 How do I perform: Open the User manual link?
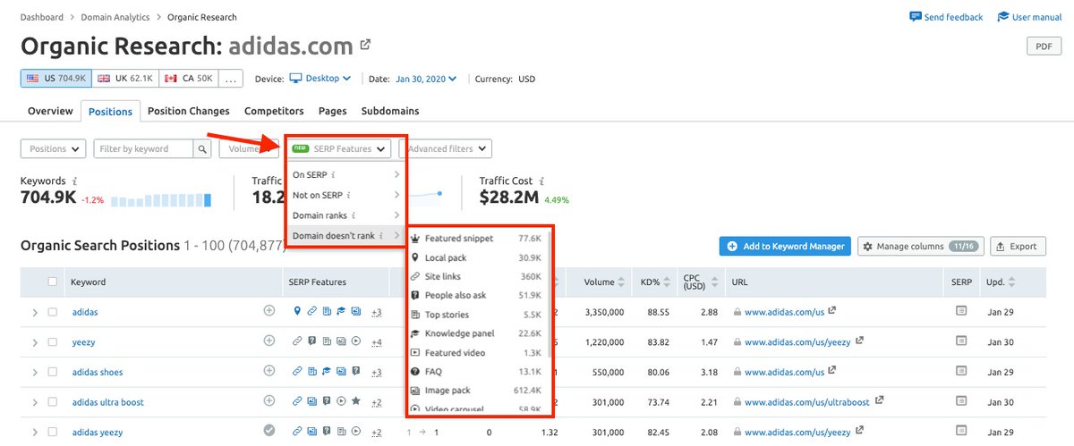pos(1029,17)
